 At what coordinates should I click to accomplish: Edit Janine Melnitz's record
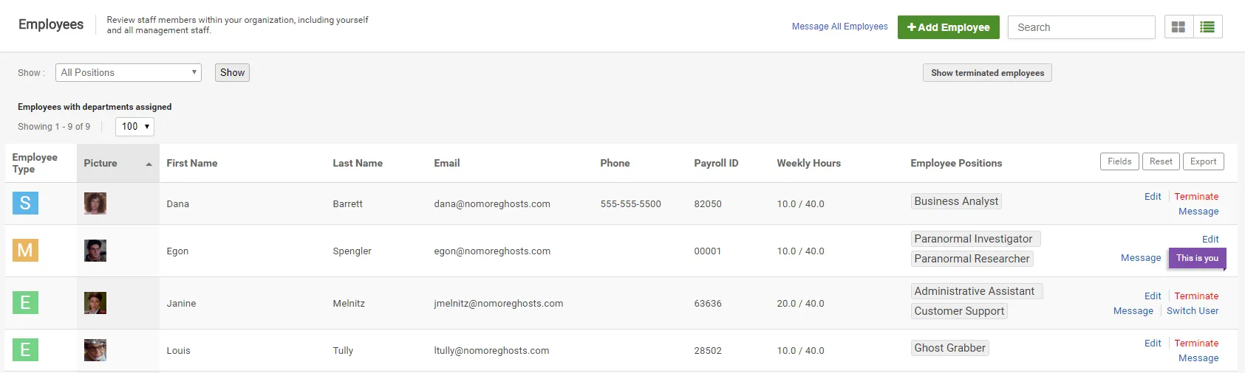tap(1153, 296)
